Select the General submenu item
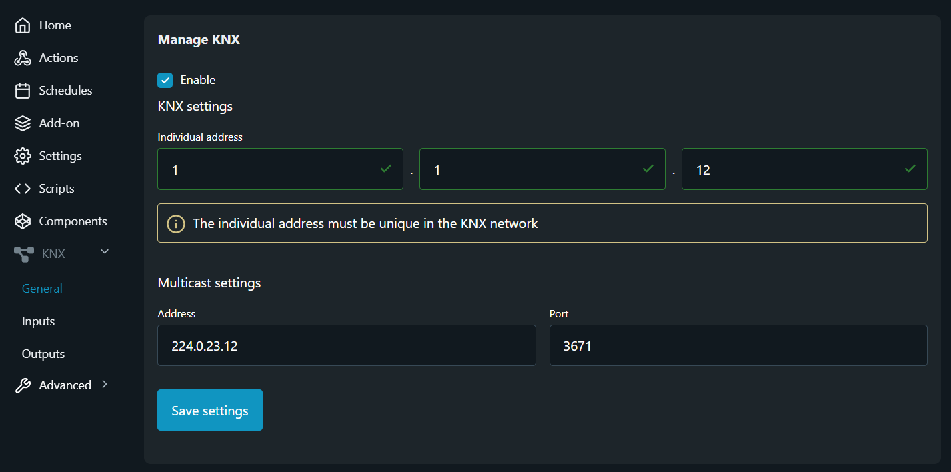Viewport: 951px width, 472px height. click(42, 289)
